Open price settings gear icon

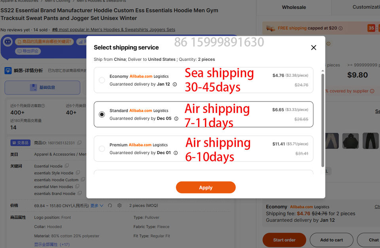(x=120, y=205)
